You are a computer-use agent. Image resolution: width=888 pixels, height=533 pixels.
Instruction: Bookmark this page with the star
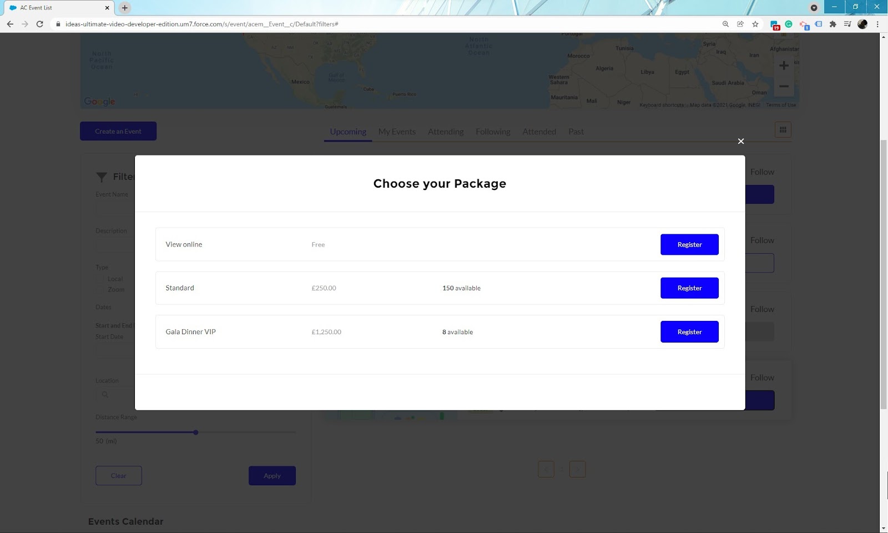[755, 24]
